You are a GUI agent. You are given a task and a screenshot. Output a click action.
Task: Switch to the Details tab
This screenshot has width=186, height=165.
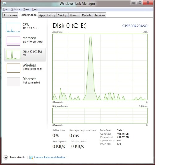point(86,15)
